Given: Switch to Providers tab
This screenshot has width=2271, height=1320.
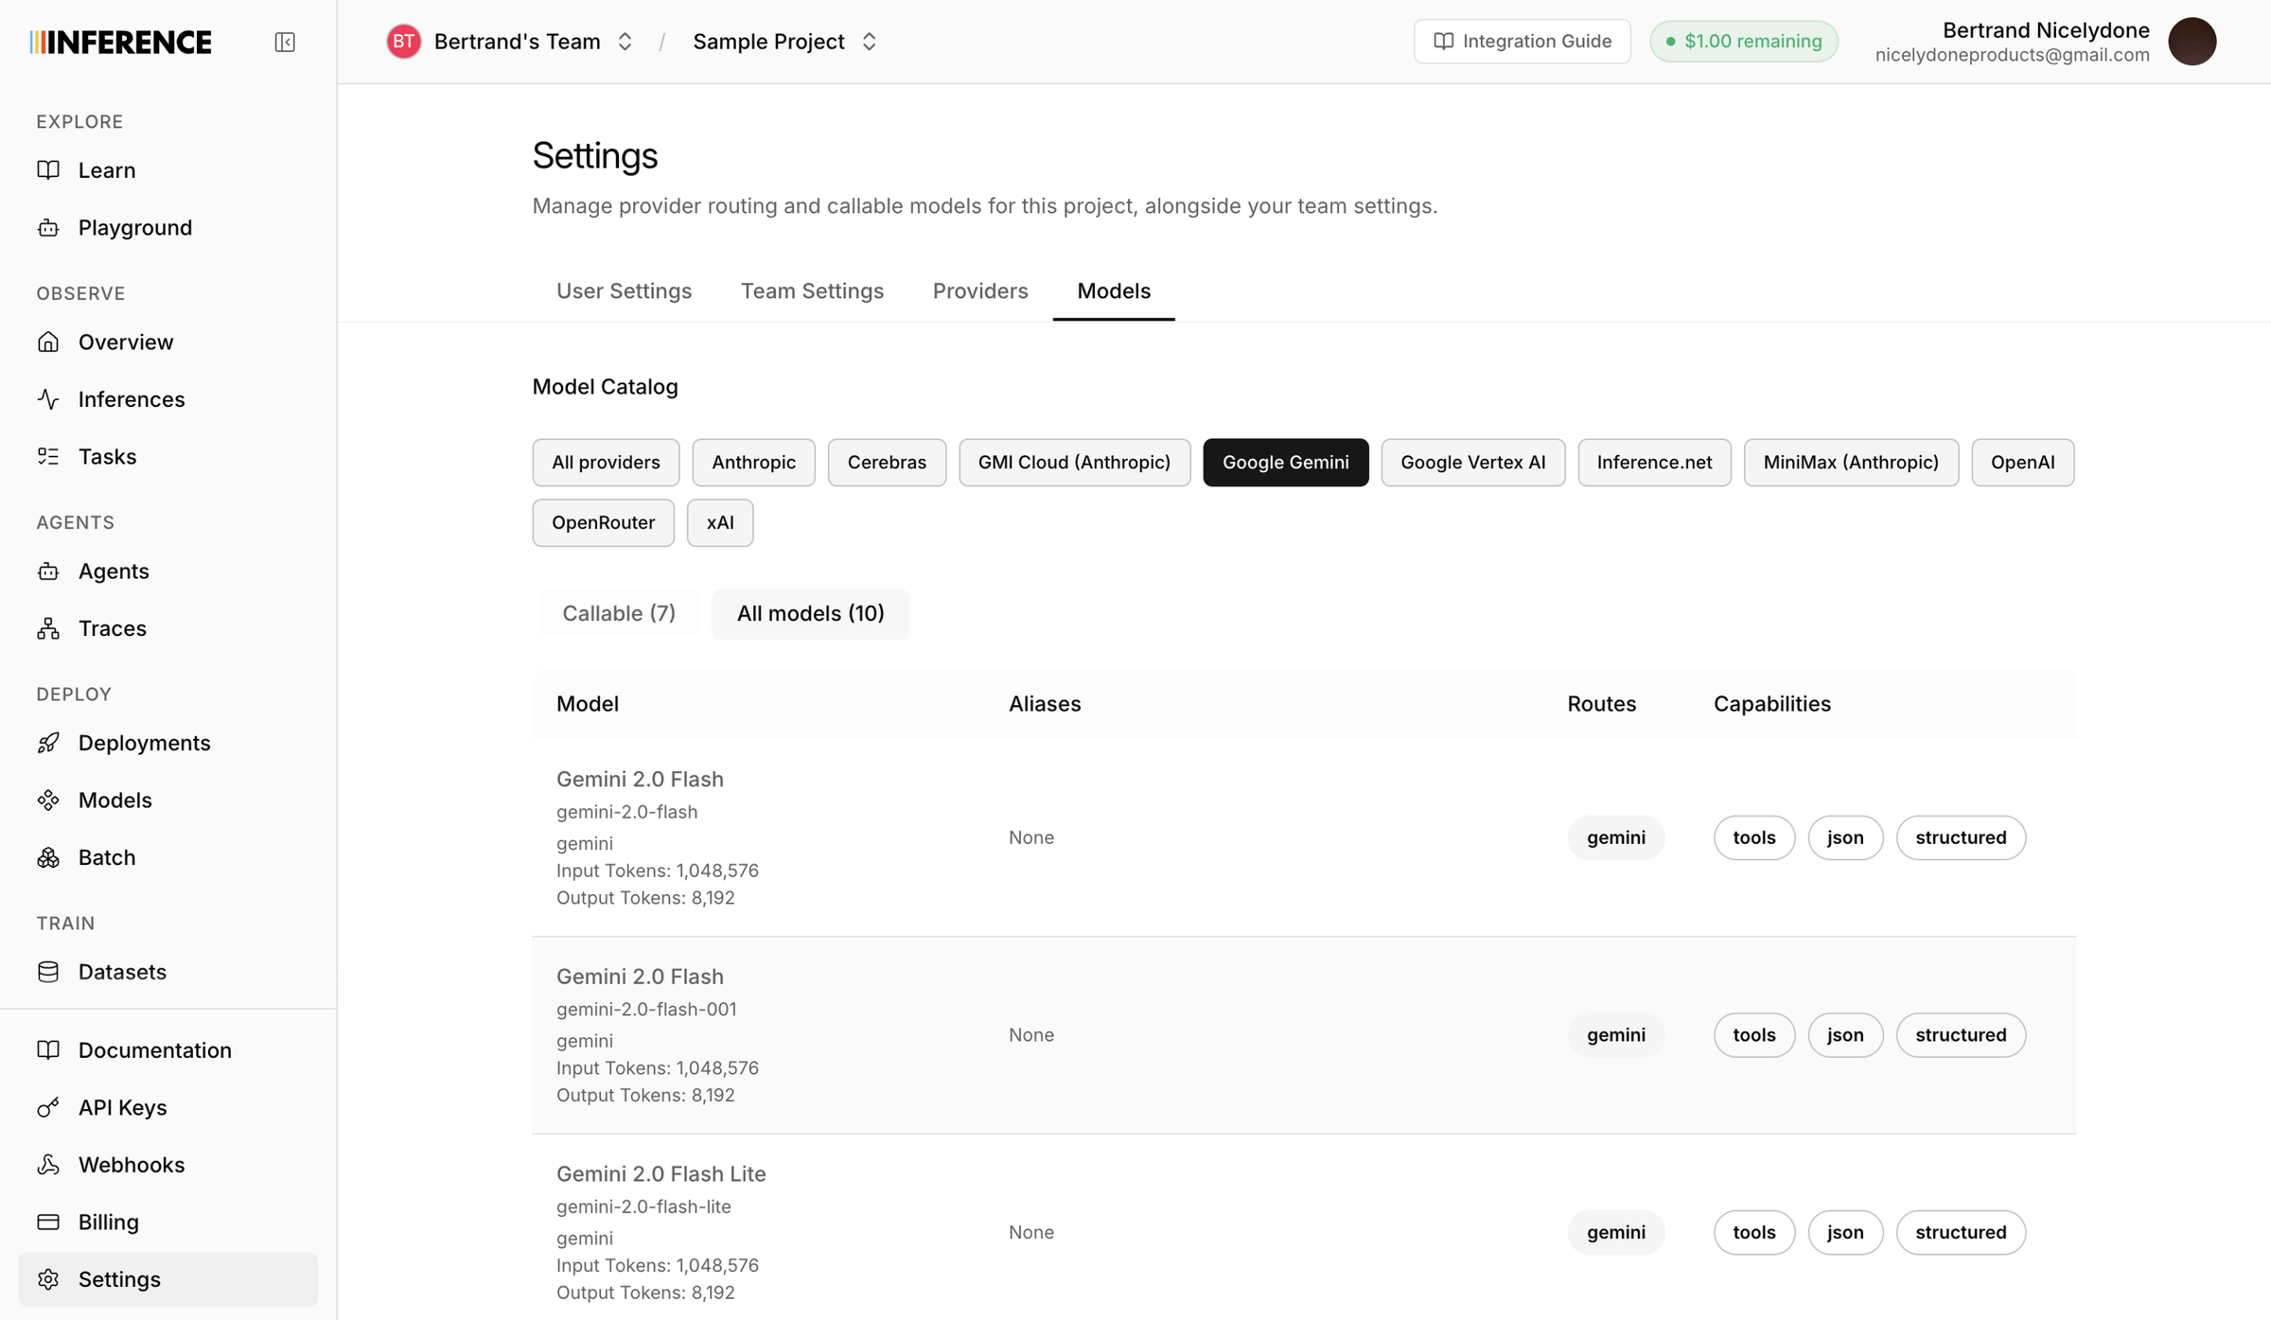Looking at the screenshot, I should (980, 290).
